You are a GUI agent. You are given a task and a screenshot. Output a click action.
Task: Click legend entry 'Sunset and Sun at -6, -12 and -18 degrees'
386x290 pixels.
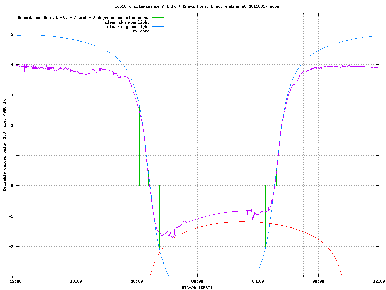point(84,18)
